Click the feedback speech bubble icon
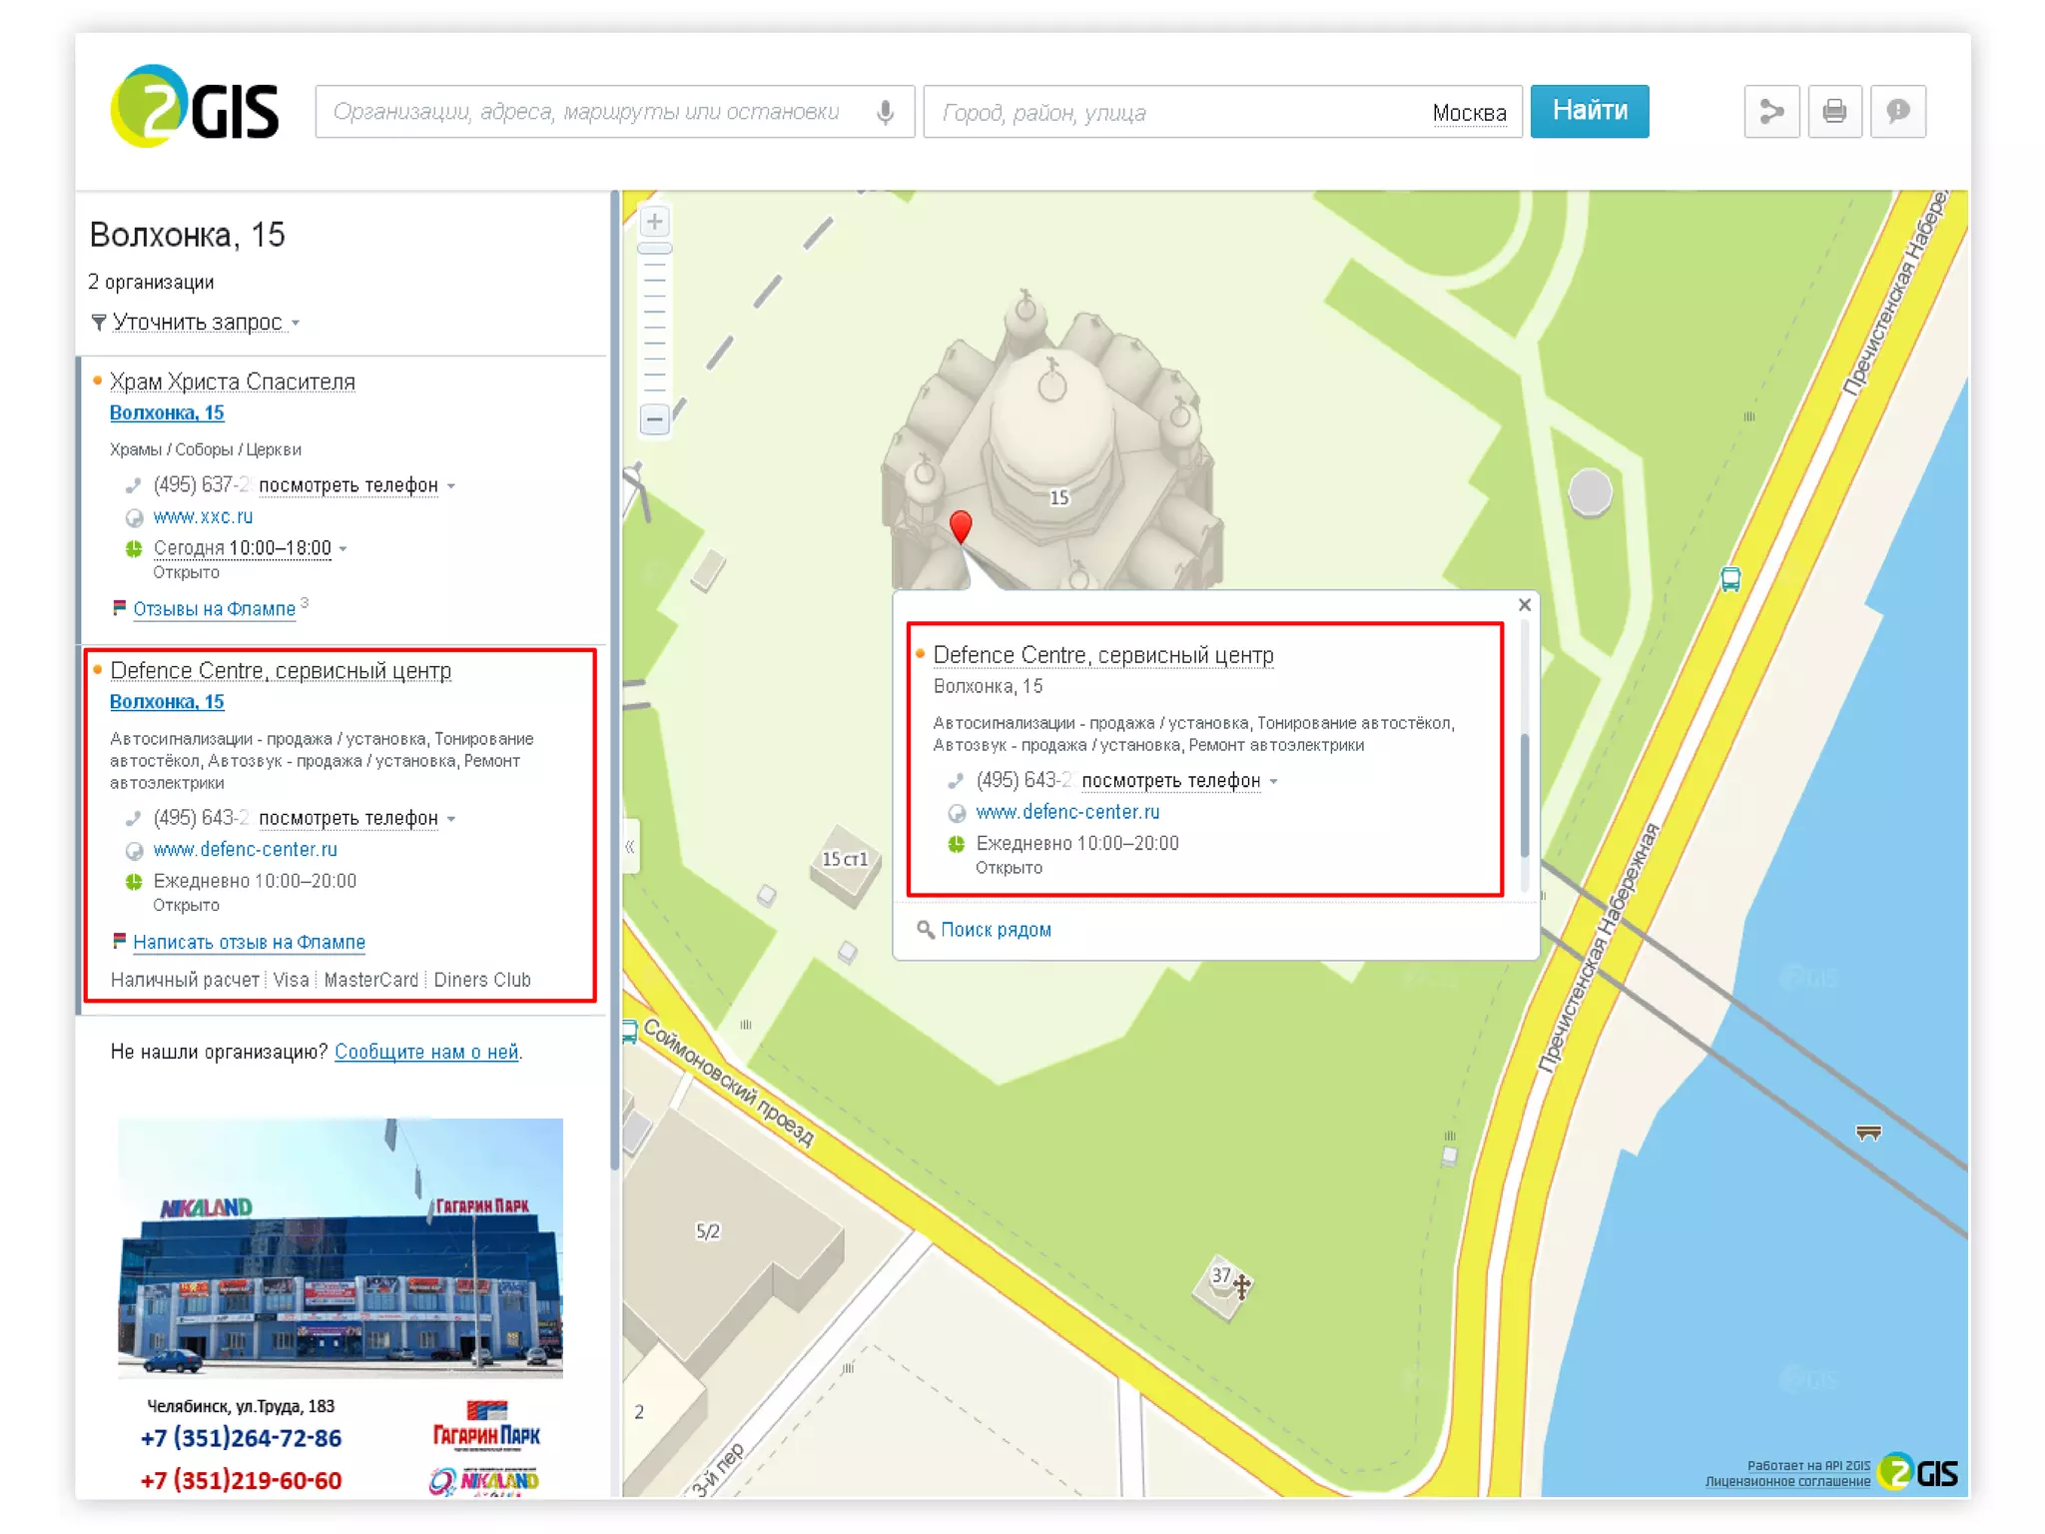 pos(1897,111)
